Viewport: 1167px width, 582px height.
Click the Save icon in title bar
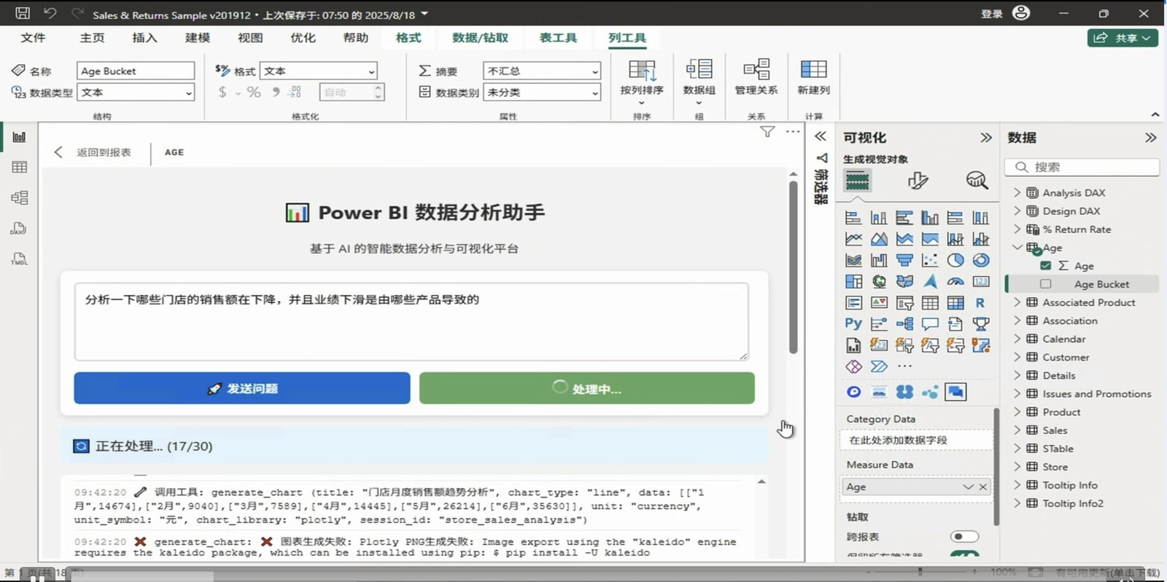pos(23,13)
